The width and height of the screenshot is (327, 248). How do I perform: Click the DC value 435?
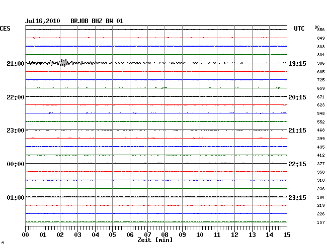321,147
